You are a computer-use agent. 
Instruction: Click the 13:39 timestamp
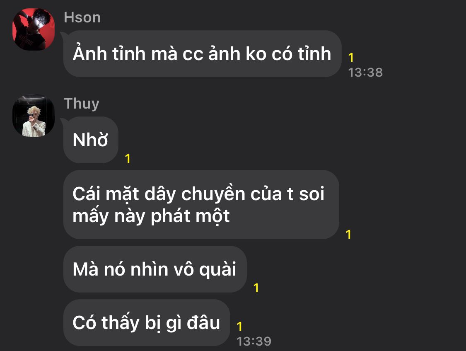coord(254,341)
